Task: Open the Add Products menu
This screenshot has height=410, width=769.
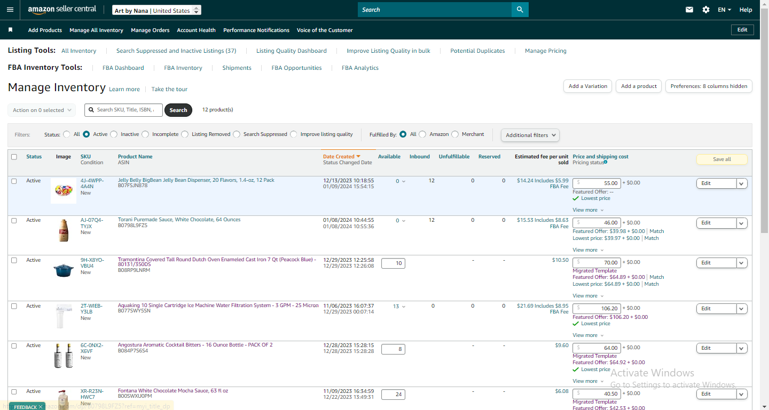Action: click(45, 30)
